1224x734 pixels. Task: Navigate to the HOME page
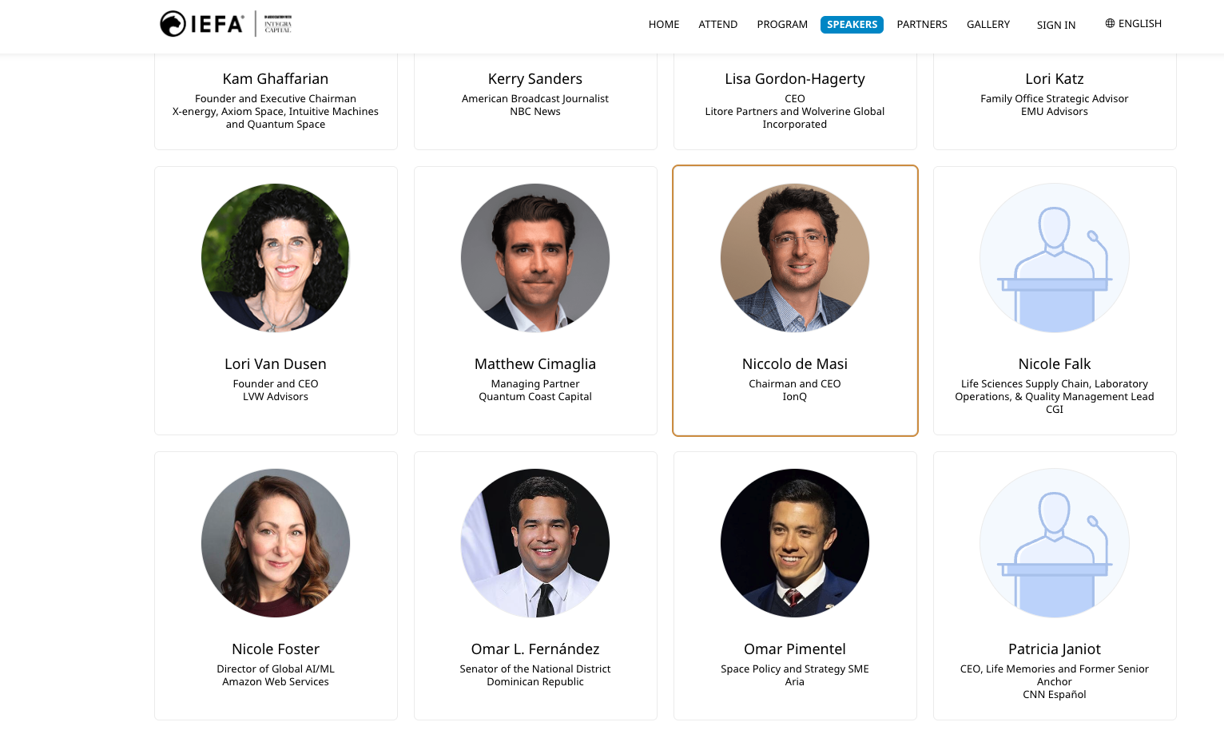[664, 24]
